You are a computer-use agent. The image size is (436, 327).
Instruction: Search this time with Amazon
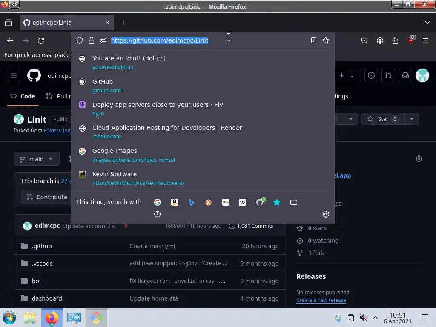174,202
